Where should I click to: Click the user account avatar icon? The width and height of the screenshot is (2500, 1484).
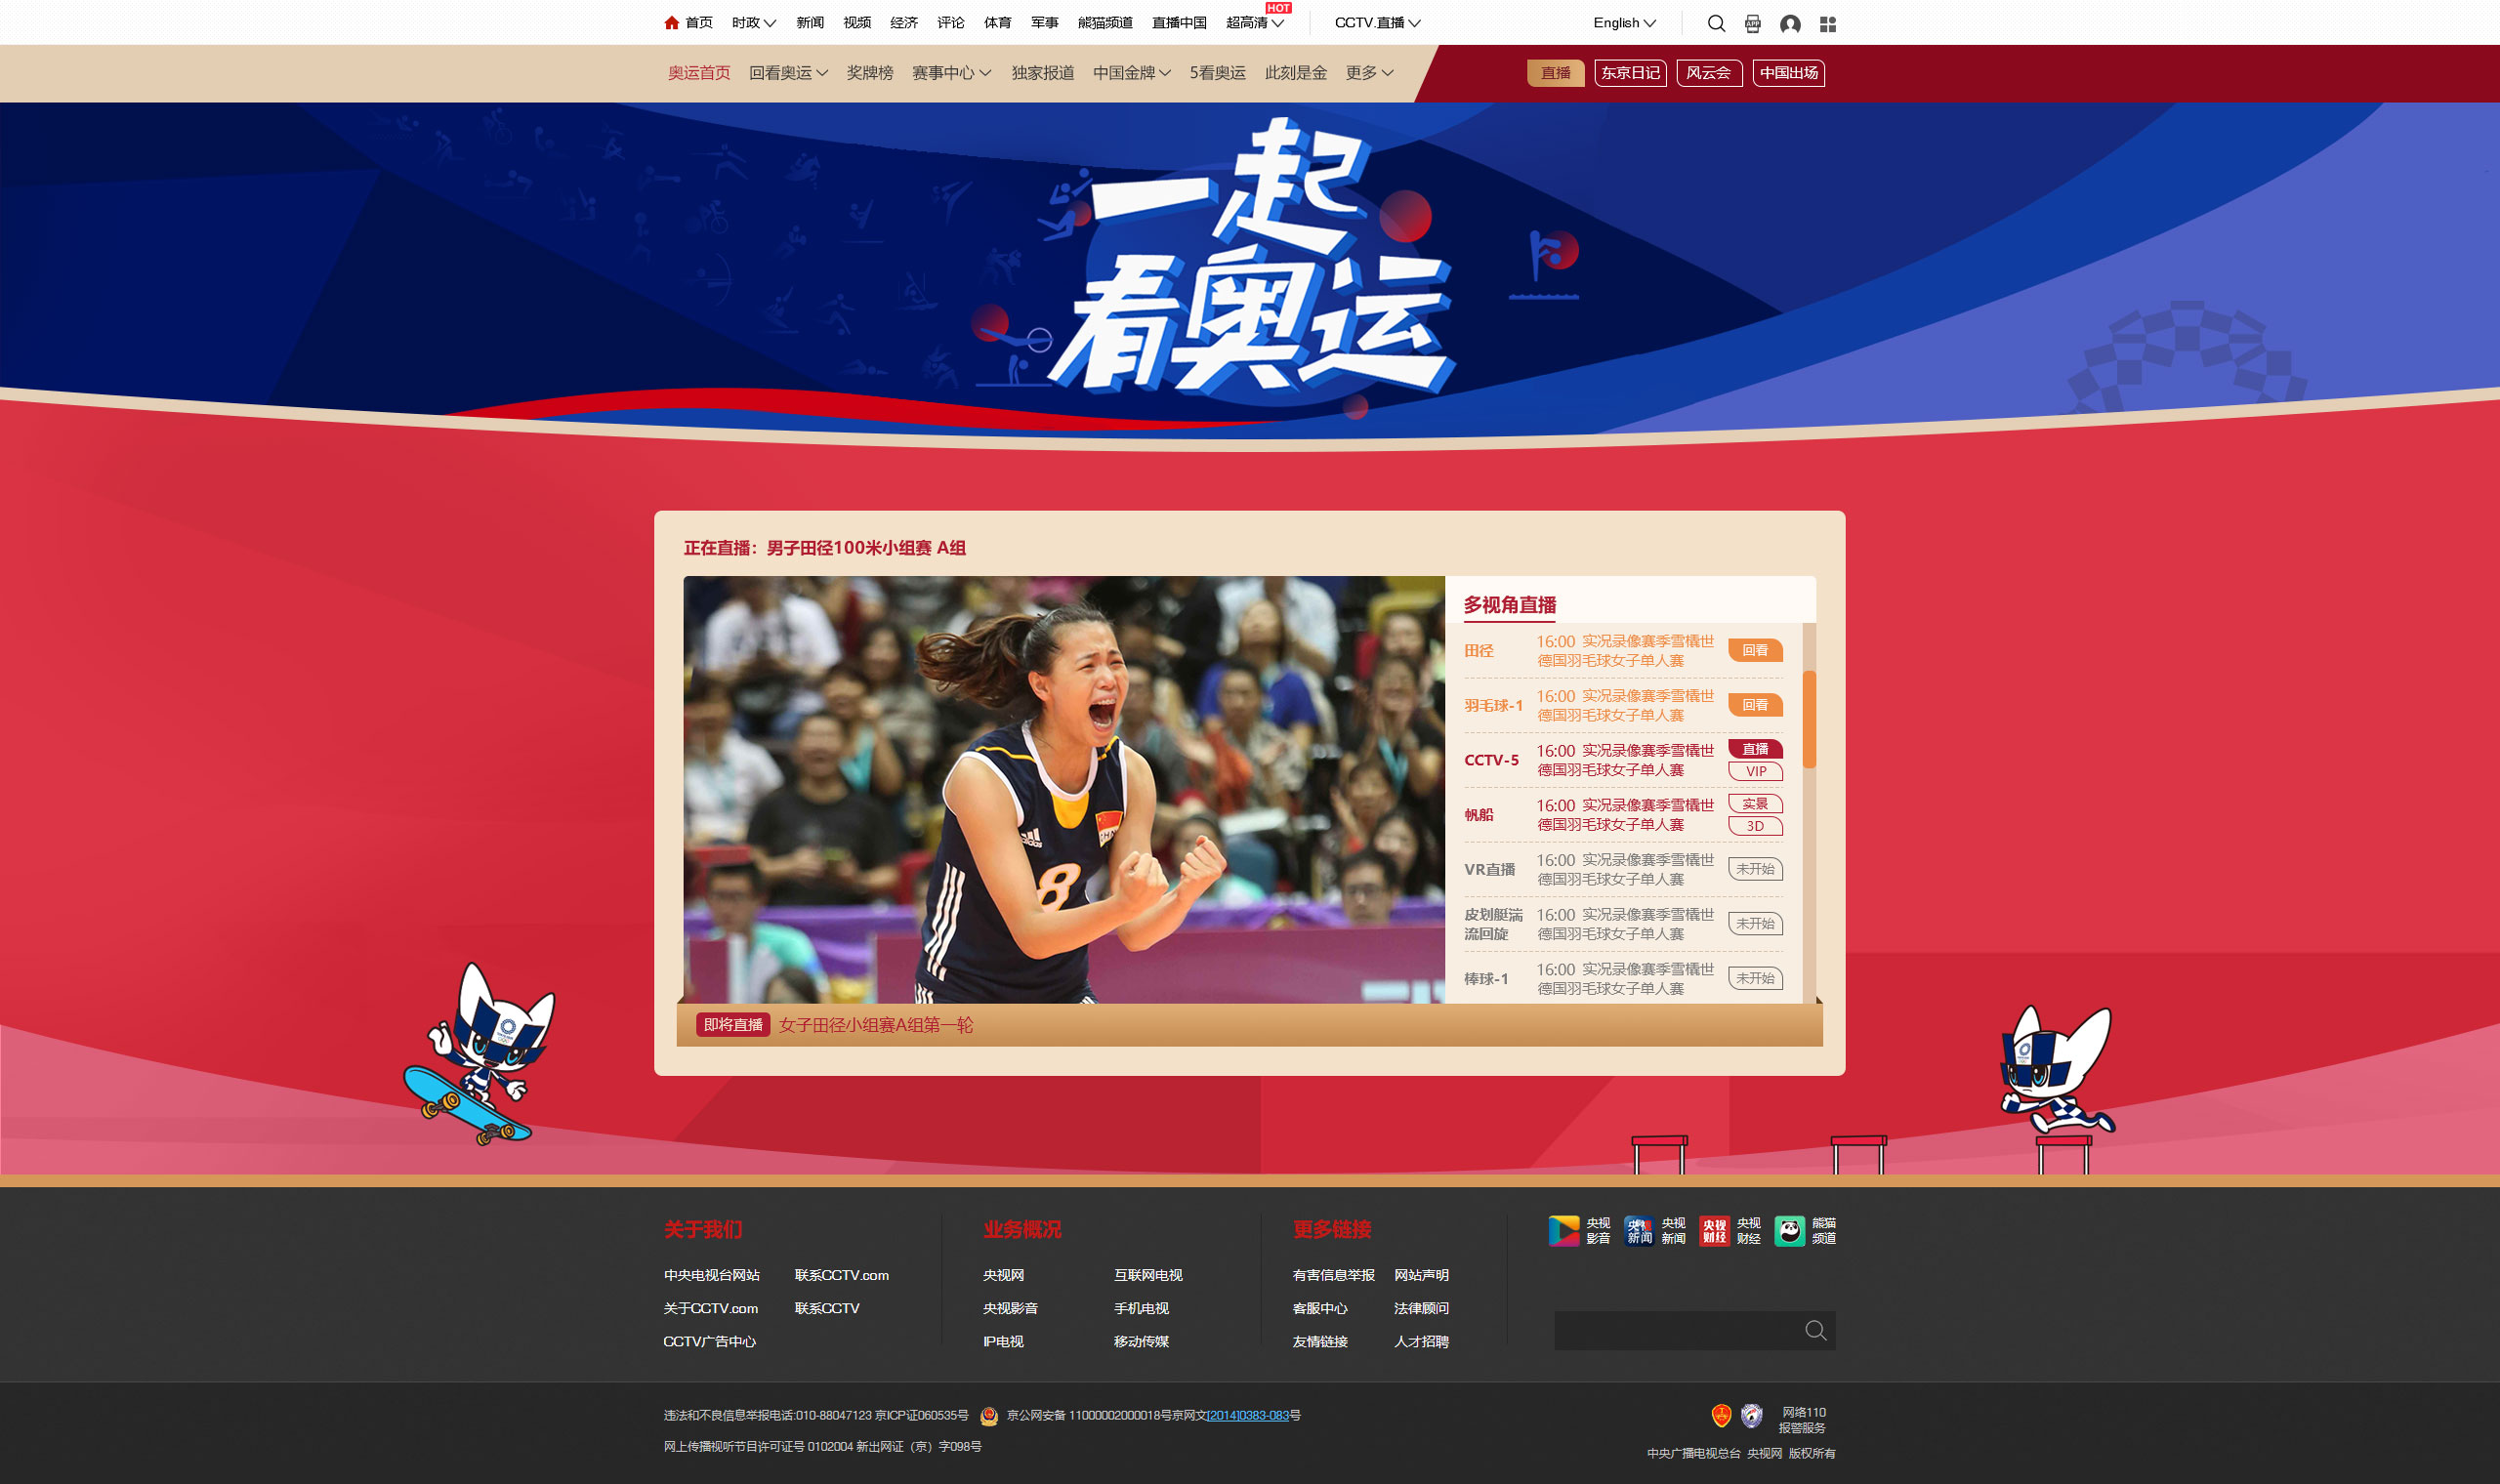(x=1790, y=24)
